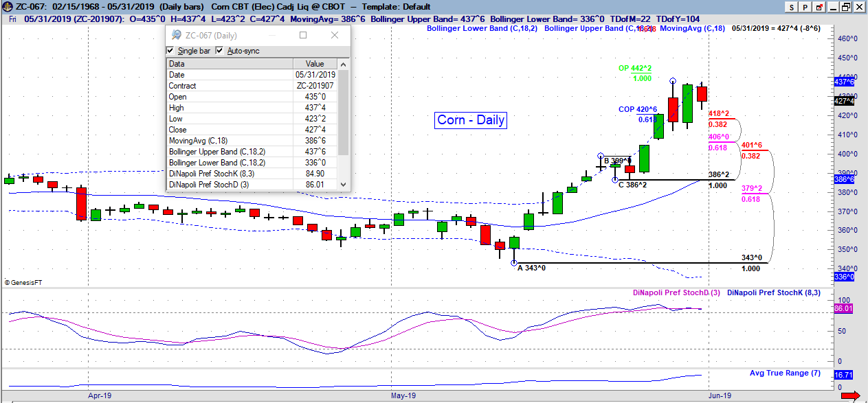This screenshot has height=403, width=868.
Task: Click the Avg True Range (7) pane label
Action: (785, 373)
